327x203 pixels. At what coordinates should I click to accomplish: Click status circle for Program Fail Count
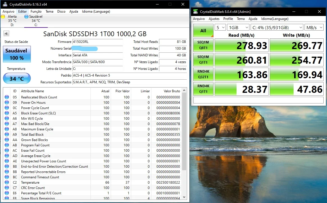click(7, 145)
